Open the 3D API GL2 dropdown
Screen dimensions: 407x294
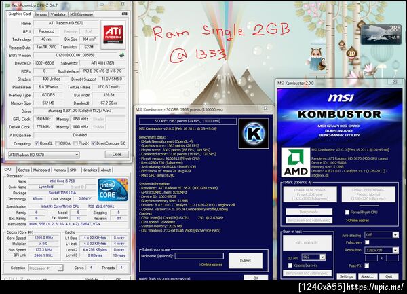(313, 257)
